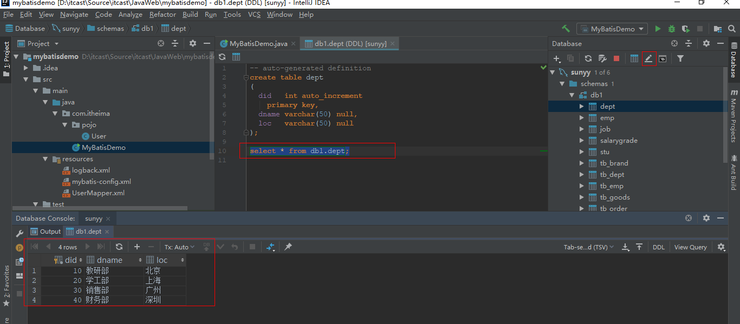This screenshot has height=324, width=740.
Task: Click the filter funnel in the Database panel
Action: (680, 58)
